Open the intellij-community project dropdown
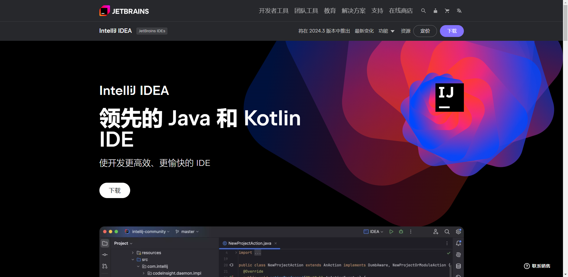The image size is (568, 277). pyautogui.click(x=151, y=231)
